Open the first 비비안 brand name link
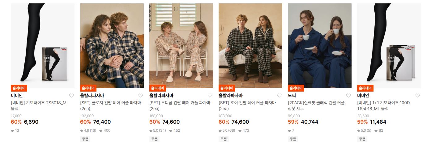 click(x=17, y=96)
